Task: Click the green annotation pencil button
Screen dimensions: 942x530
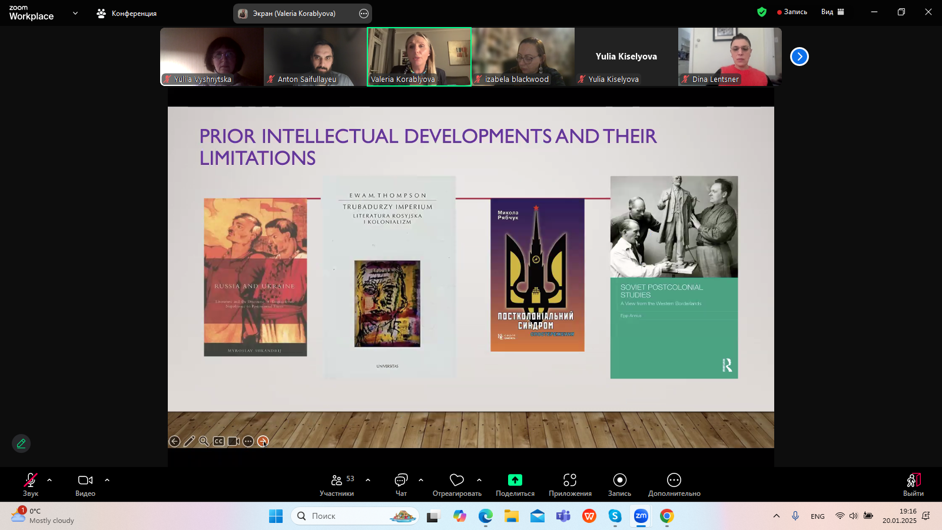Action: 21,443
